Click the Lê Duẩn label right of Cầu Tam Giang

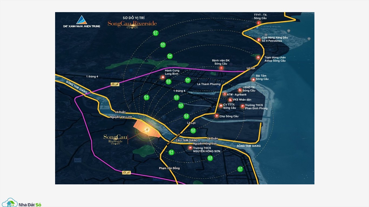click(212, 139)
